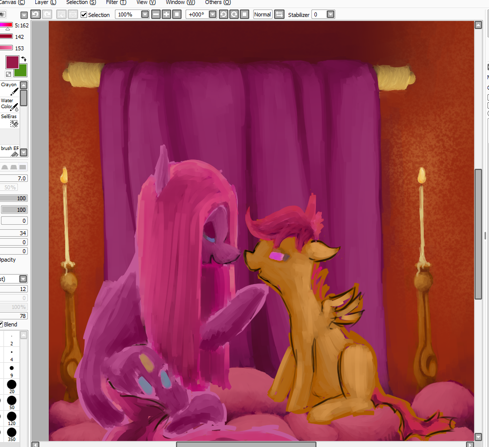
Task: Select the brush ER eraser tool
Action: coord(9,151)
